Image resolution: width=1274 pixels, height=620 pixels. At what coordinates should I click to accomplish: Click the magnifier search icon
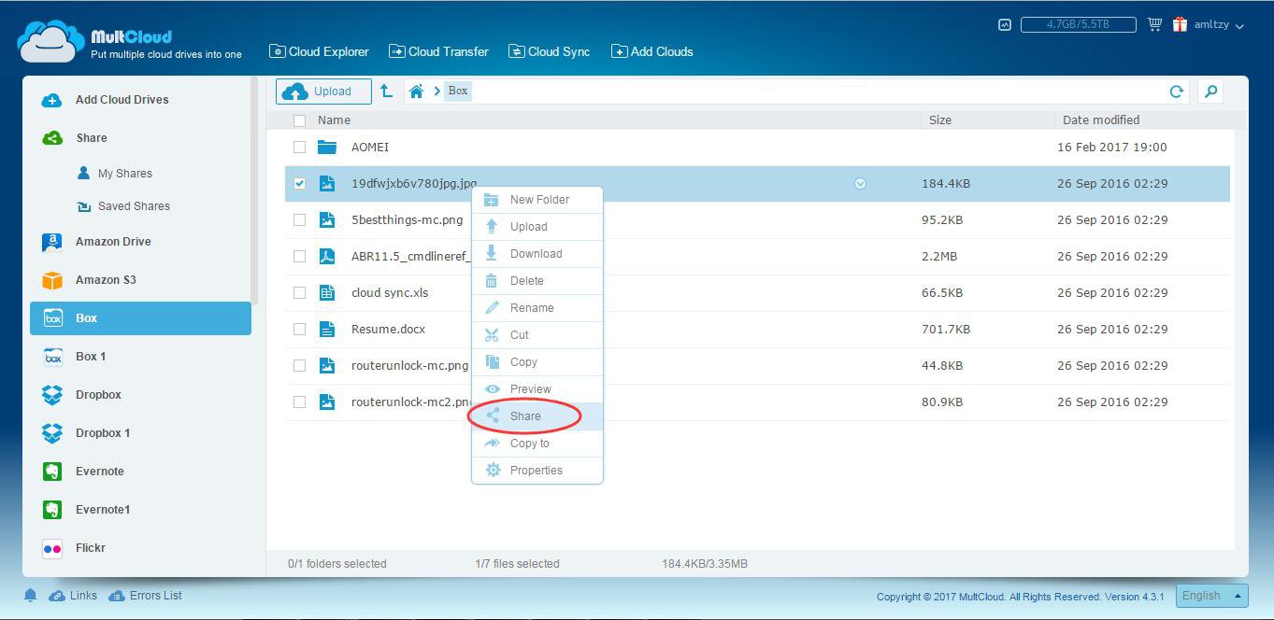click(x=1210, y=91)
